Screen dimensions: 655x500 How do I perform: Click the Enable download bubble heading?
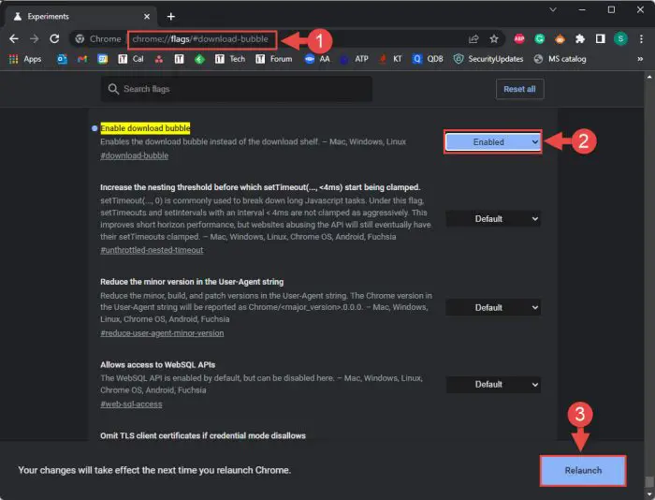tap(145, 128)
